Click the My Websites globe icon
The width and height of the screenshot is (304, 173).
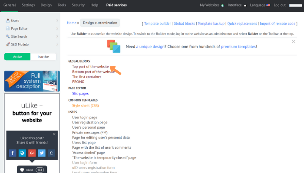click(222, 5)
